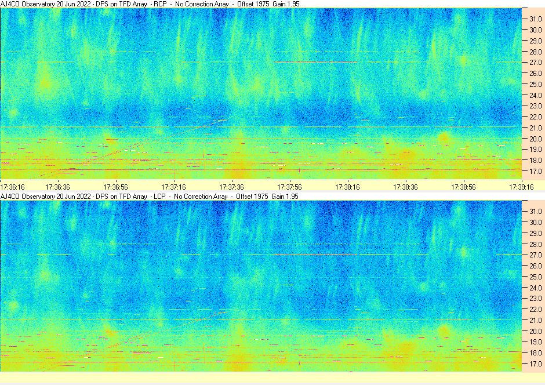Pick the 25.0 frequency label in LCP panel
Viewport: 545px width, 385px height.
click(536, 277)
